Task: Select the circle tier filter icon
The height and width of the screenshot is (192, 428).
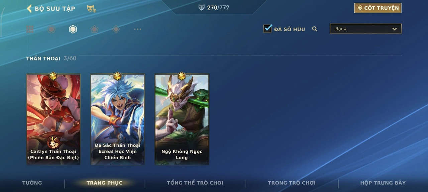Action: click(51, 29)
